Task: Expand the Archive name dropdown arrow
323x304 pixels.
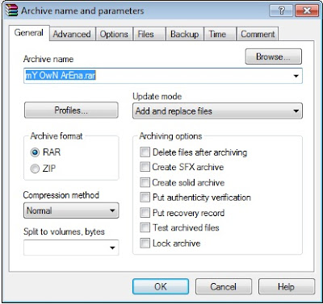Action: [296, 76]
